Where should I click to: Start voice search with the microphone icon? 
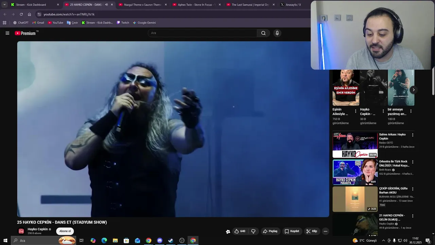click(x=277, y=33)
